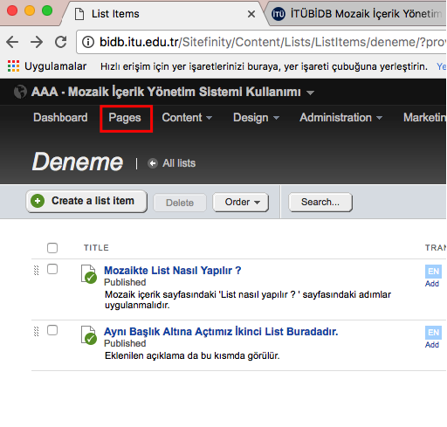Click Published status under Aynı Başlık item
Screen dimensions: 447x427
pos(125,343)
